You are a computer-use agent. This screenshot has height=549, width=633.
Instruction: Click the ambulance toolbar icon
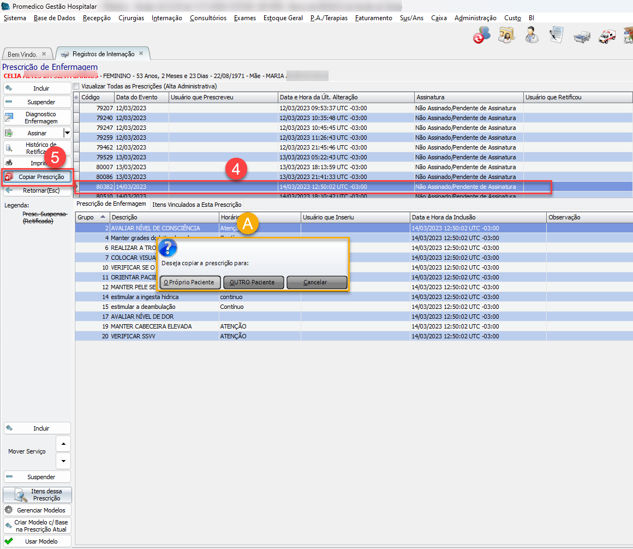click(x=607, y=37)
